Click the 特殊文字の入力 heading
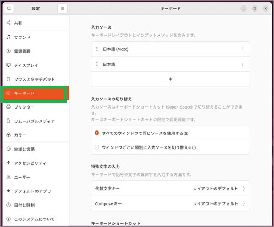The image size is (274, 227). 105,167
